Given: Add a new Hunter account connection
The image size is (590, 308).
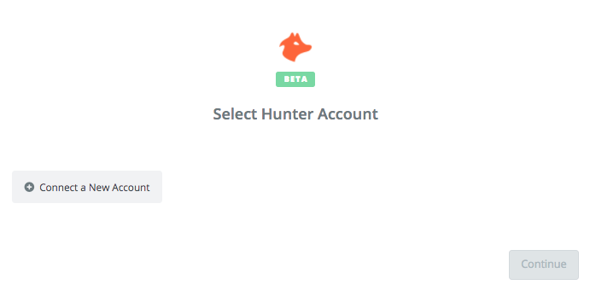Looking at the screenshot, I should click(x=87, y=187).
